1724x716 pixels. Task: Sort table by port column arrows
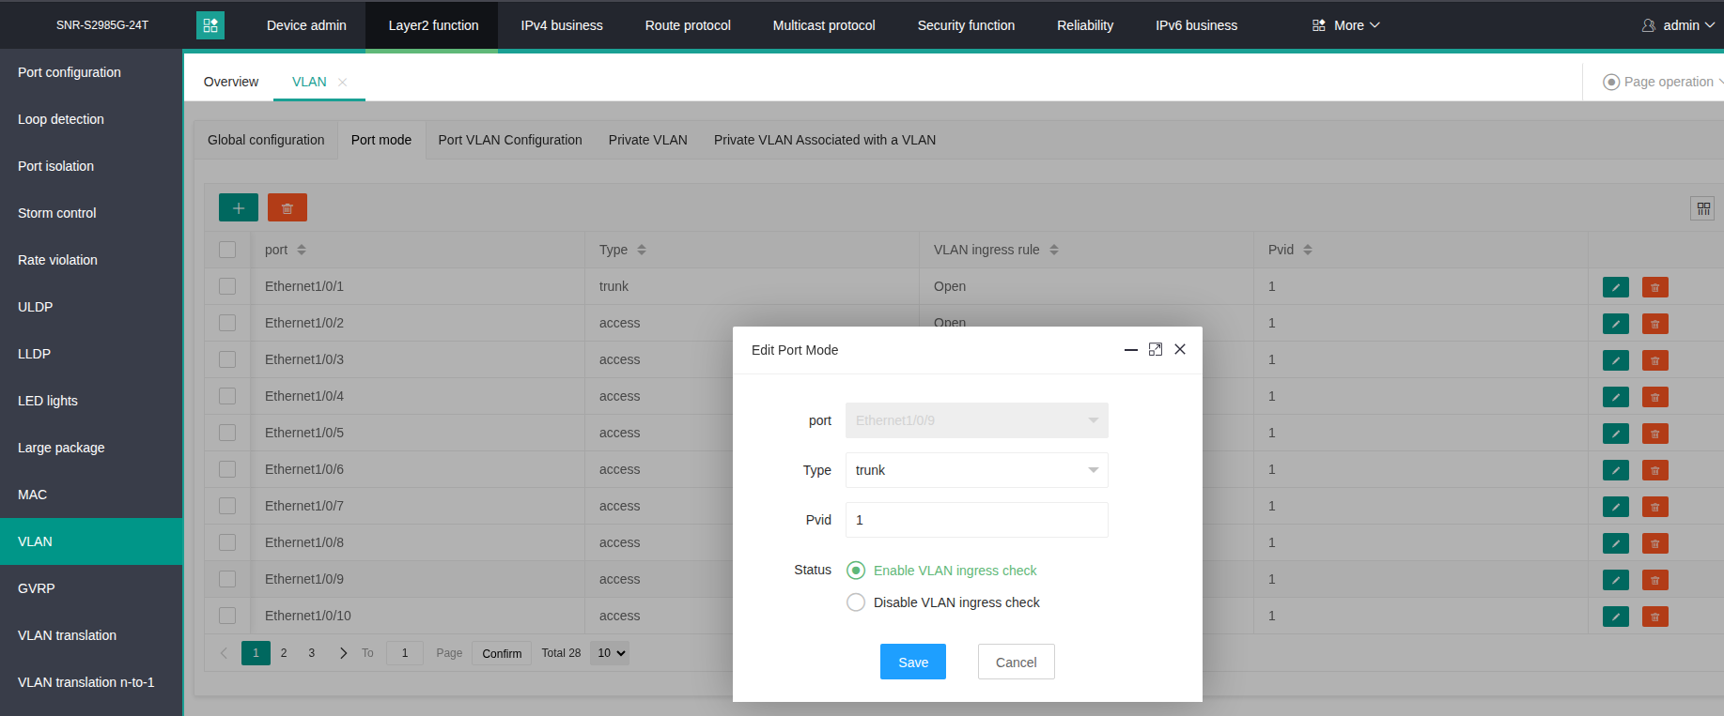point(302,250)
